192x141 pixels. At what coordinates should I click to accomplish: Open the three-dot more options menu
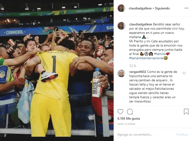186,8
